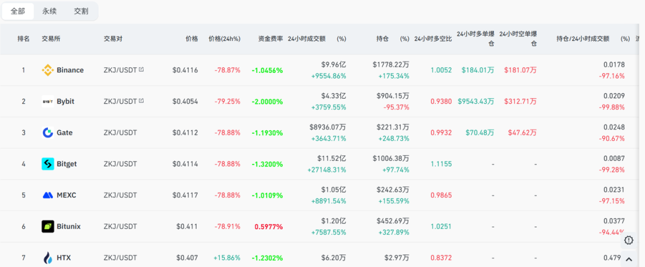Click the long/short ratio 1.1155
This screenshot has width=645, height=267.
coord(441,164)
